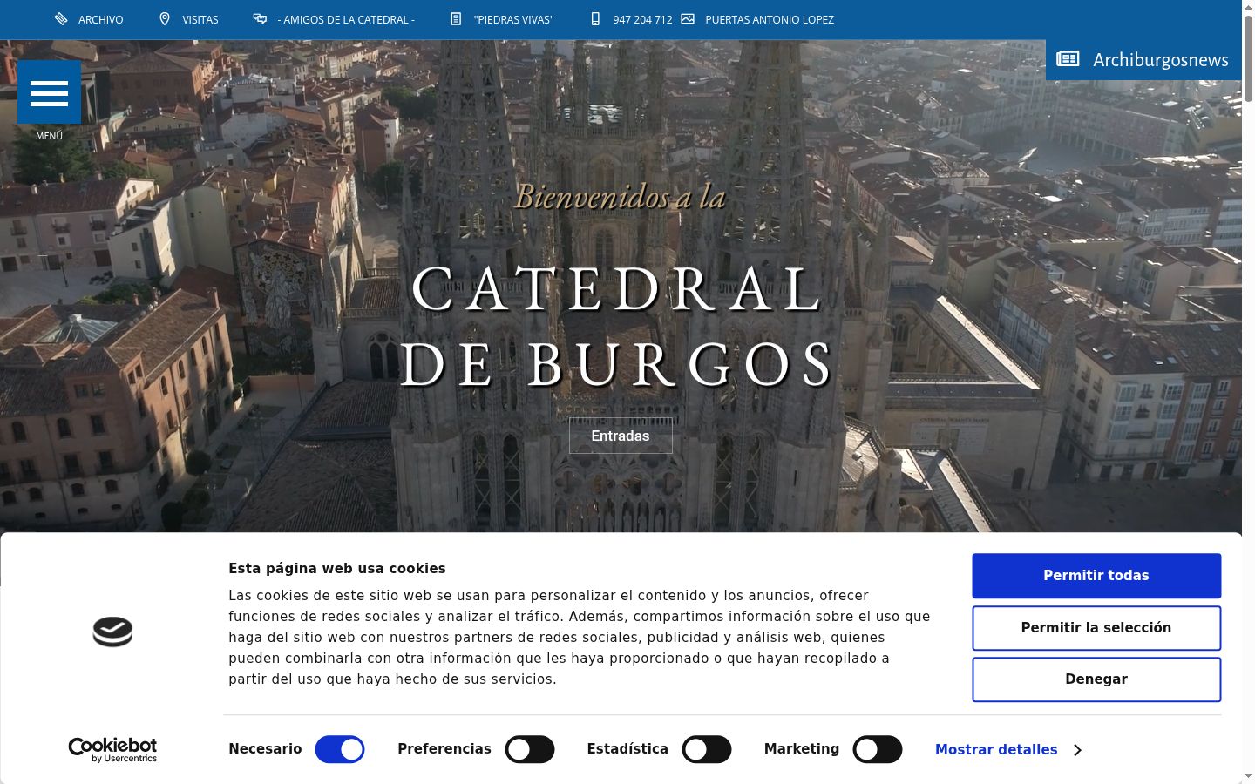
Task: Open the VISITAS top menu link
Action: pyautogui.click(x=200, y=19)
